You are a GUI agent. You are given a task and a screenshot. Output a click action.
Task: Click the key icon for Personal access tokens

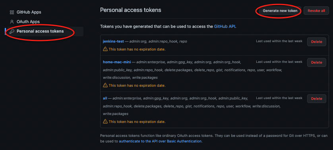(12, 31)
